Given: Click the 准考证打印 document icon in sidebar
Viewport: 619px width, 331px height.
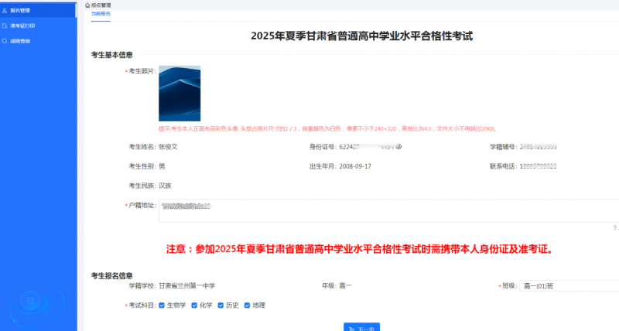Looking at the screenshot, I should point(5,26).
